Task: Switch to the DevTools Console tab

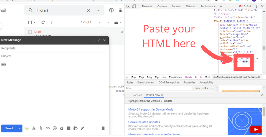Action: coord(162,6)
